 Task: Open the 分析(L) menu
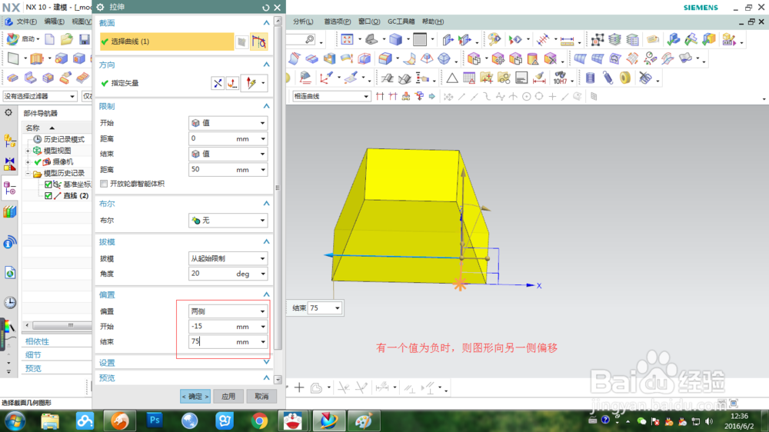pyautogui.click(x=303, y=22)
